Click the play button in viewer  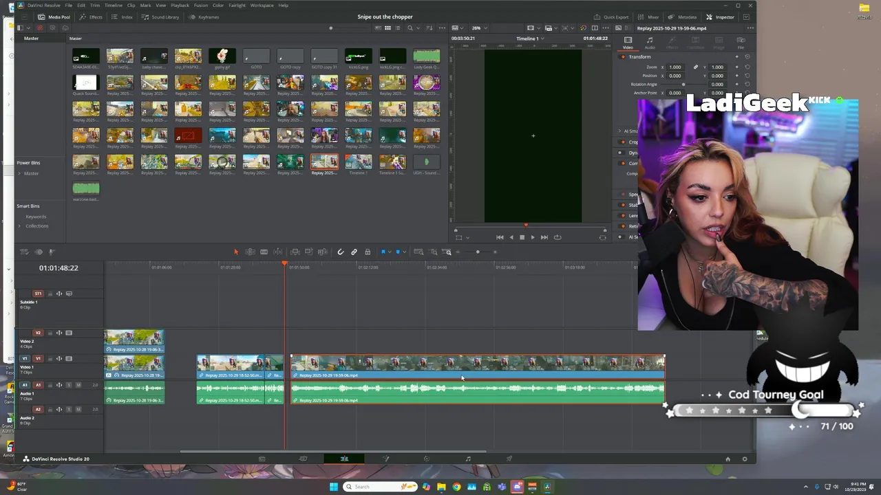point(533,237)
